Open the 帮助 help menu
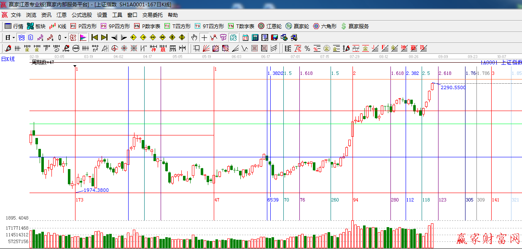The height and width of the screenshot is (249, 522). click(173, 15)
